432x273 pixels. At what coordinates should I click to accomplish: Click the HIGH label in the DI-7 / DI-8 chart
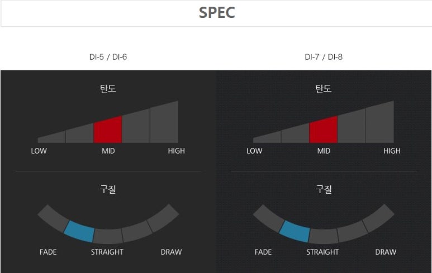click(x=392, y=151)
